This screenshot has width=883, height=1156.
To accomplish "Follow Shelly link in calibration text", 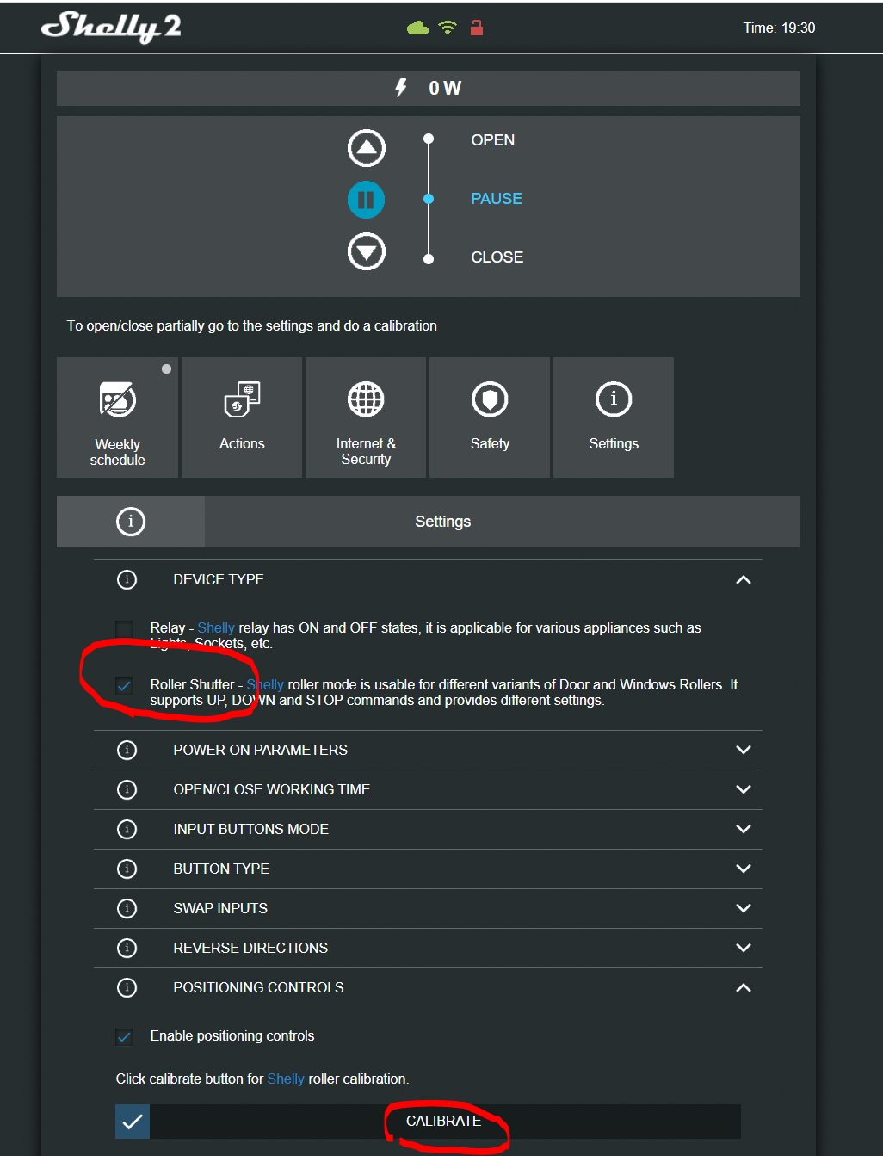I will [286, 1079].
